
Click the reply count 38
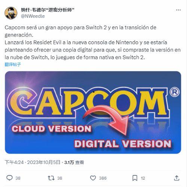point(18,178)
